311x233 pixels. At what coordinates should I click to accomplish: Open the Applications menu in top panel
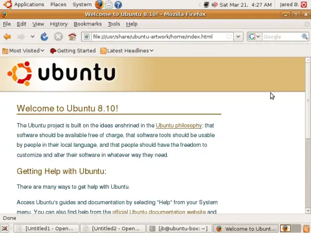tap(29, 5)
